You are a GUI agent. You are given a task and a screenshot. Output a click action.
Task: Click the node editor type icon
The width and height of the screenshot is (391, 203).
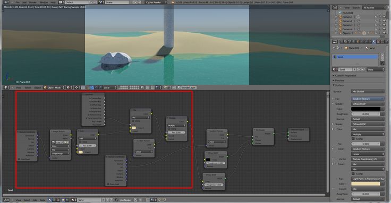click(6, 200)
